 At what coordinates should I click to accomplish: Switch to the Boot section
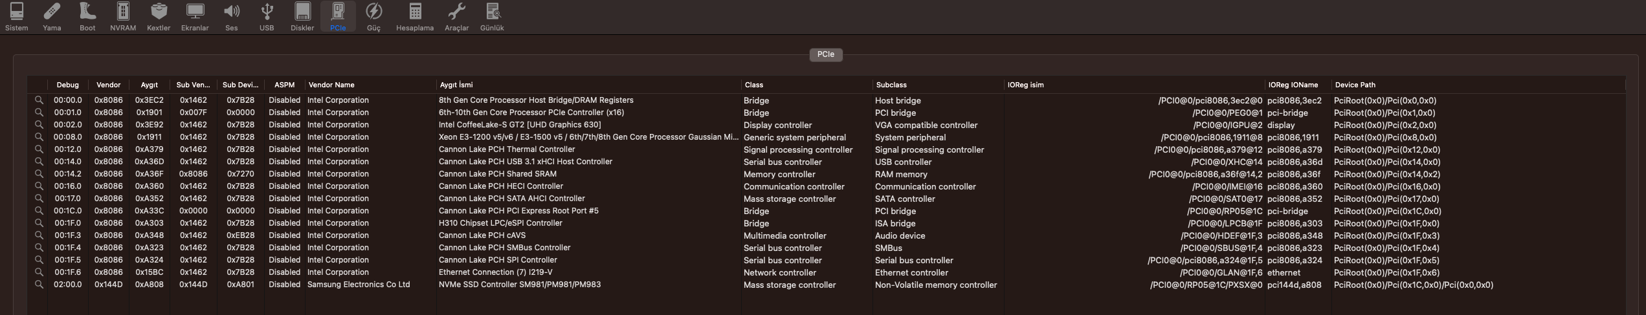(x=87, y=16)
